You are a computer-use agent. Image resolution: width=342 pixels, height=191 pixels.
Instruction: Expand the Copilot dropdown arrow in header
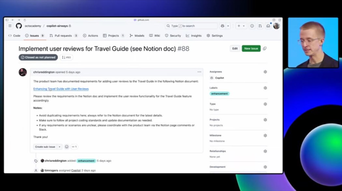point(228,26)
